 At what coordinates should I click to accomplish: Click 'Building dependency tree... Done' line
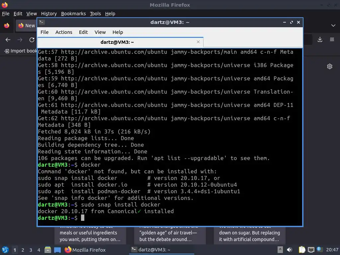(x=91, y=145)
